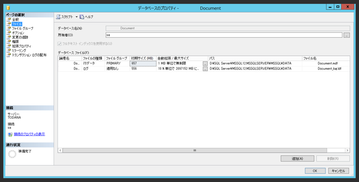The height and width of the screenshot is (182, 359).
Task: Click the connection properties icon
Action: (x=10, y=134)
